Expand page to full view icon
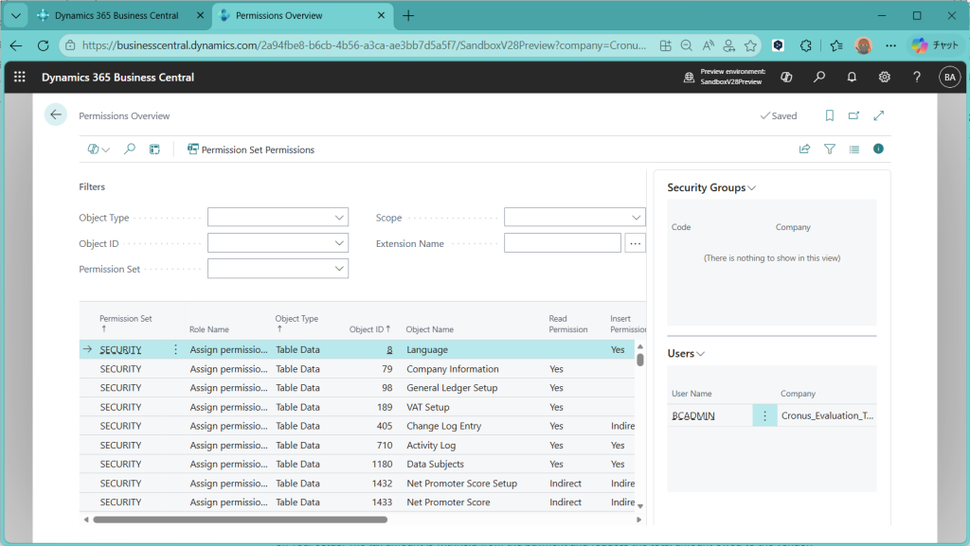The width and height of the screenshot is (970, 546). click(x=878, y=115)
